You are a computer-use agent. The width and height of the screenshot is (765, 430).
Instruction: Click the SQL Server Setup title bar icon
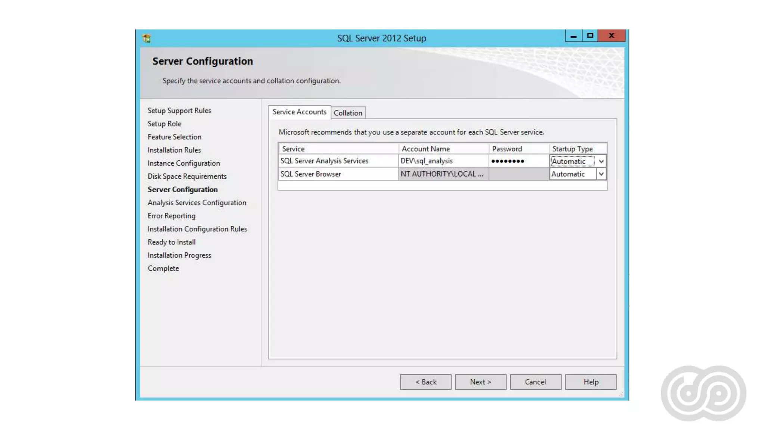pos(146,38)
